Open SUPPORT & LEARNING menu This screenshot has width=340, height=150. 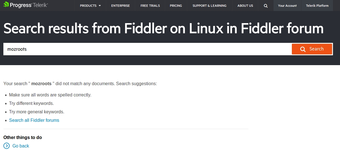click(x=209, y=6)
